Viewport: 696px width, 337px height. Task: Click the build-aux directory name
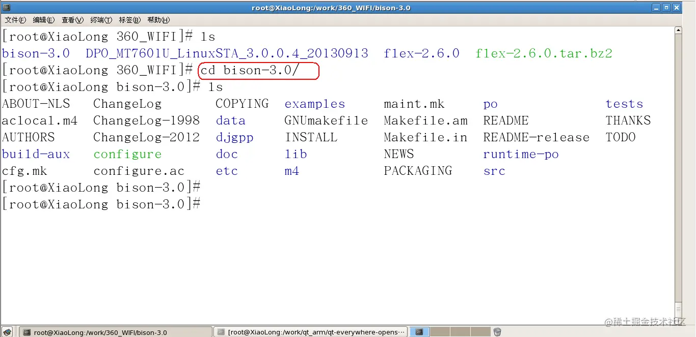click(36, 154)
